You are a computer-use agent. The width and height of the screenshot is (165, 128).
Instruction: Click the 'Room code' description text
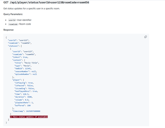click(25, 24)
